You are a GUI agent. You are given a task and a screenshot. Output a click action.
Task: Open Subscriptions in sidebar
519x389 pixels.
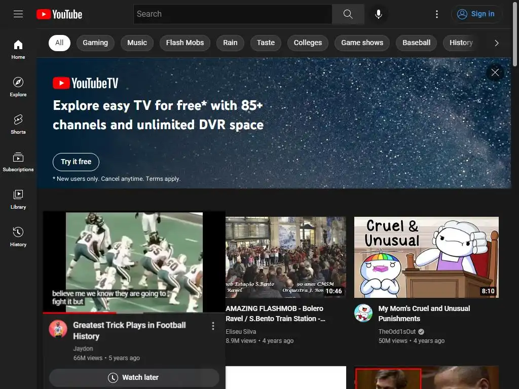pos(18,162)
